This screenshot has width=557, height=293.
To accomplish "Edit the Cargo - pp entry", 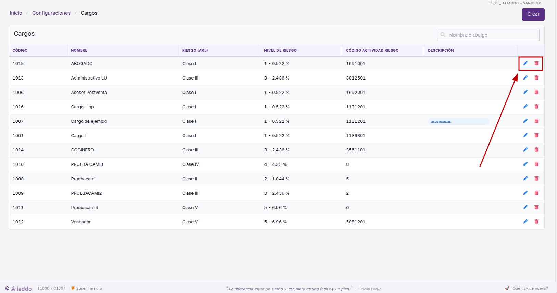I will click(525, 107).
